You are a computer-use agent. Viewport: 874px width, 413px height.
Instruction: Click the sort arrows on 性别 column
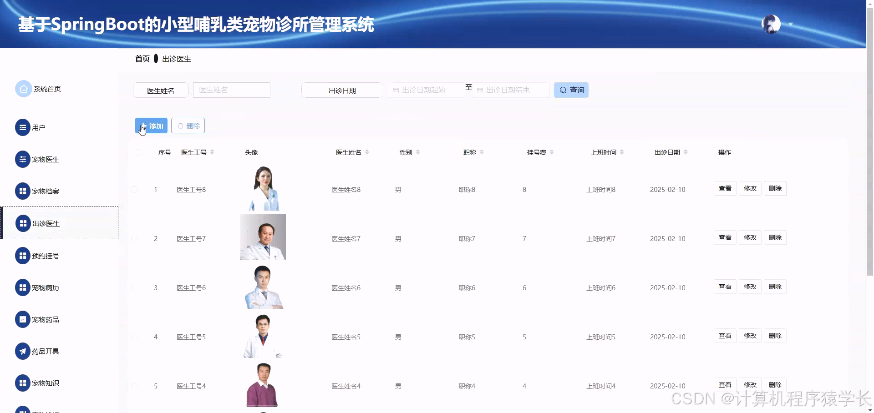[419, 152]
